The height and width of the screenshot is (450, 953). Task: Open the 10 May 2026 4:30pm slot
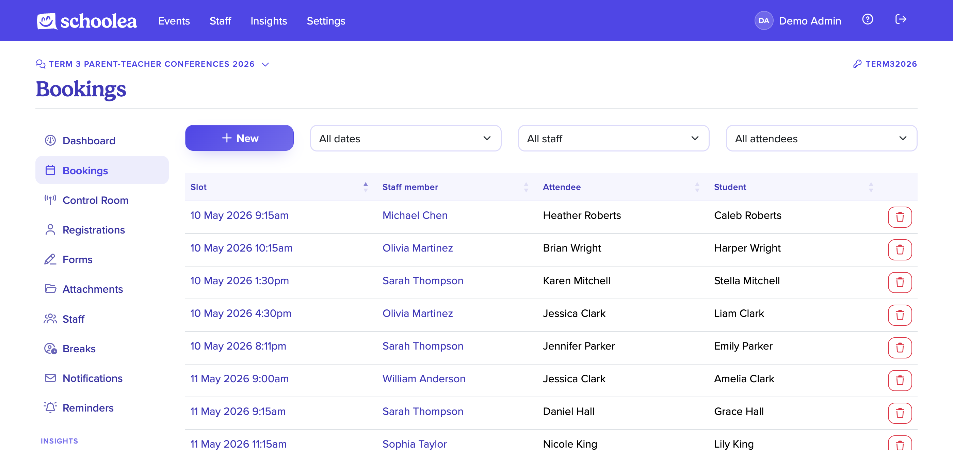click(241, 314)
